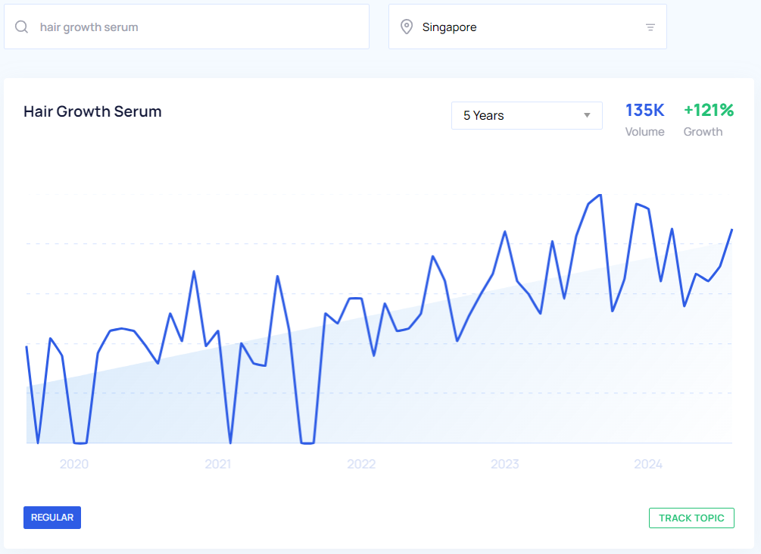Click the Growth label under +121%

click(703, 132)
